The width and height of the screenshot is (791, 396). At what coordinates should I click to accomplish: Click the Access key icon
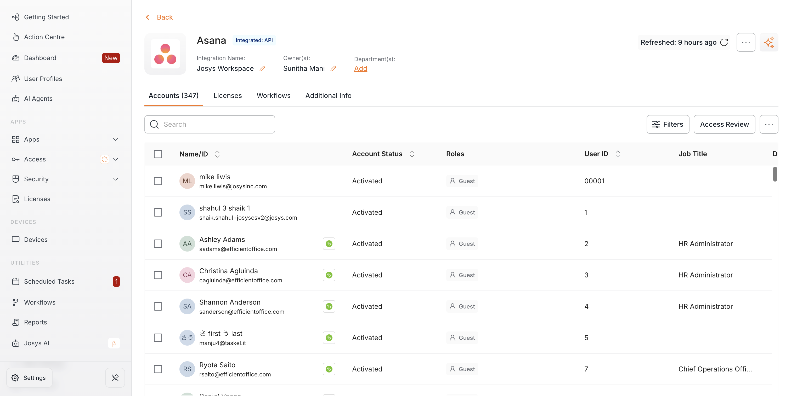(x=16, y=159)
